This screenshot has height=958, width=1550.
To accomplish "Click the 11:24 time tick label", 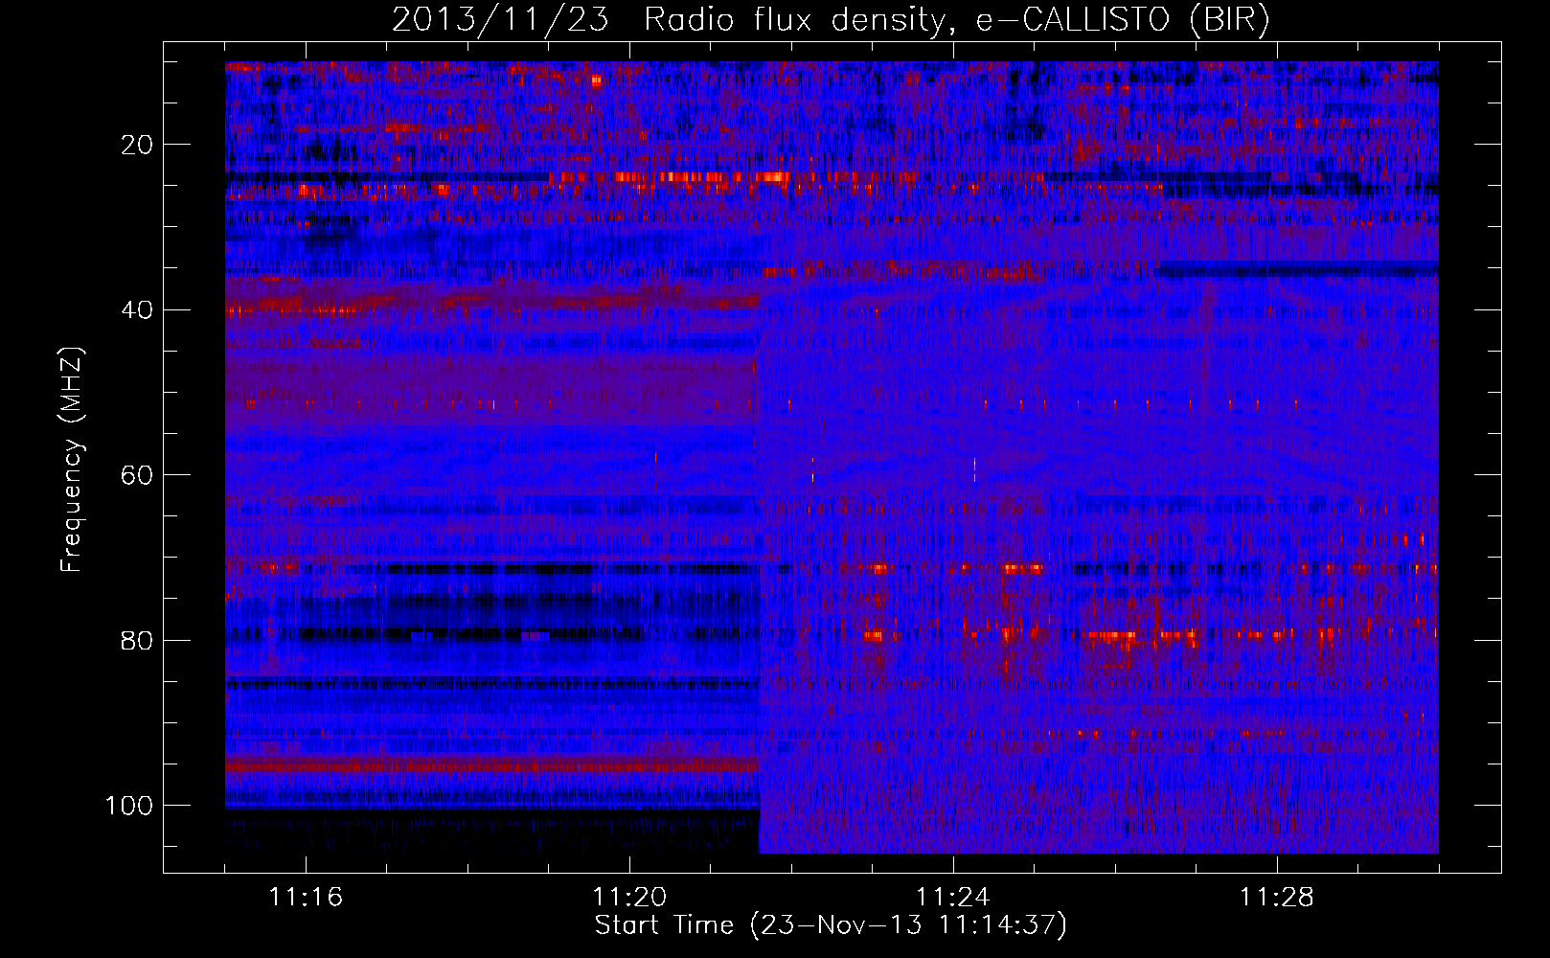I will pyautogui.click(x=953, y=898).
